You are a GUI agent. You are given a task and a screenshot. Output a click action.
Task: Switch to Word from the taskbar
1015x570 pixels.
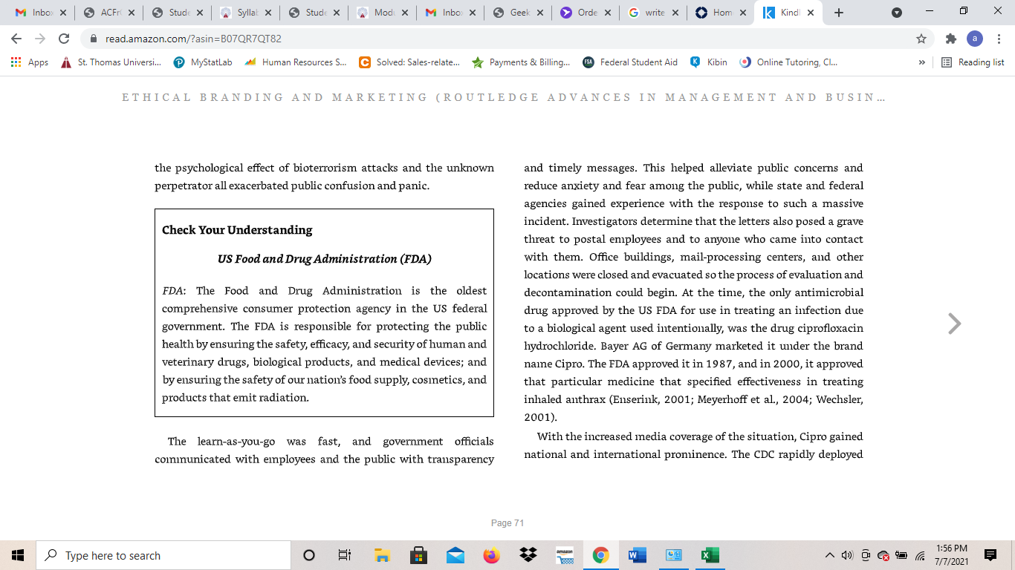coord(638,555)
